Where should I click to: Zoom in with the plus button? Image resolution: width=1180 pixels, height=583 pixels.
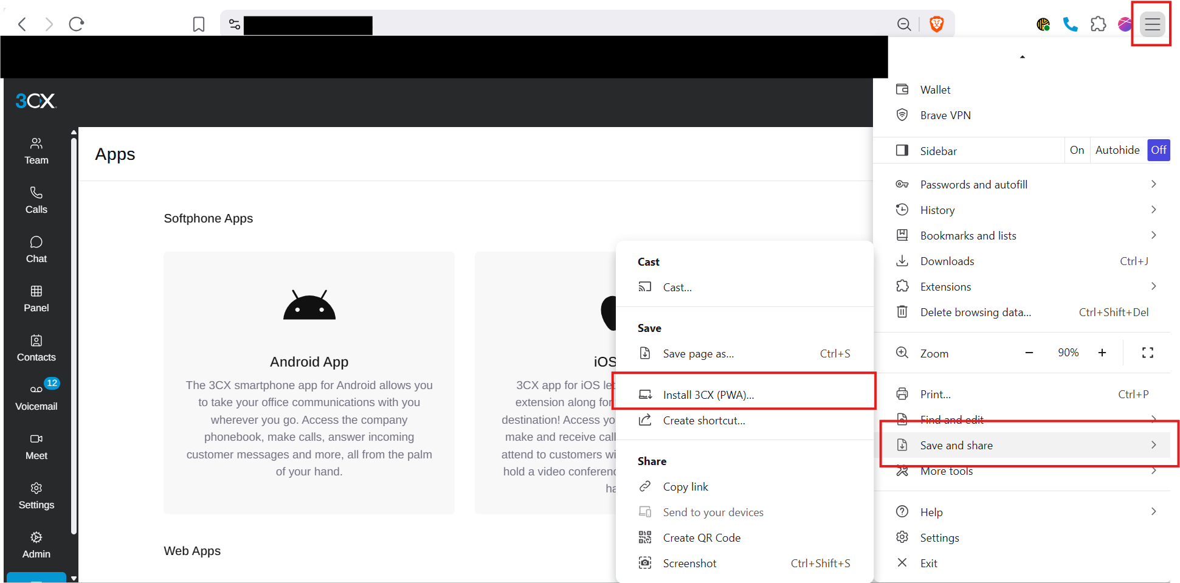click(x=1102, y=353)
